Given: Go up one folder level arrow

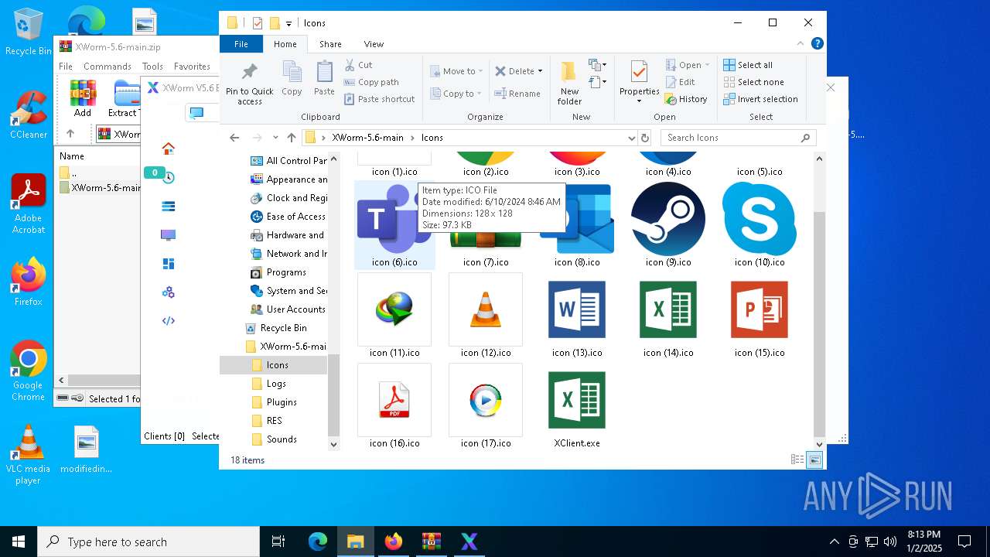Looking at the screenshot, I should click(x=292, y=138).
